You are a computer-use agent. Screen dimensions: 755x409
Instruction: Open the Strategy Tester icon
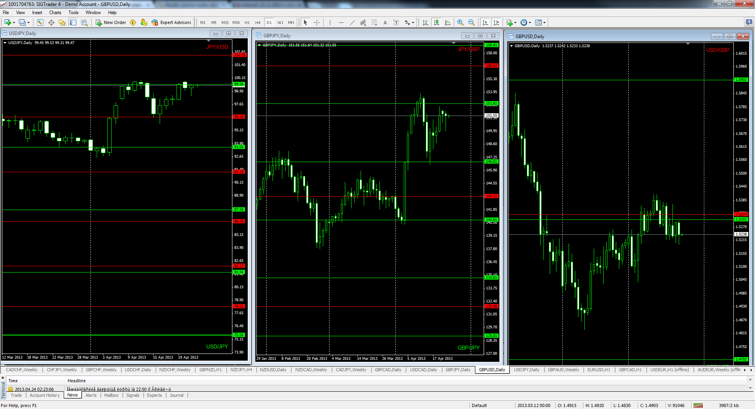coord(84,22)
